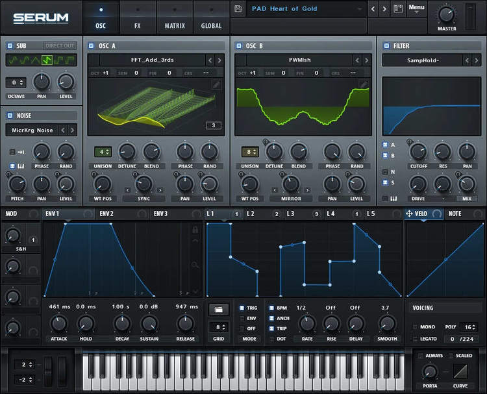
Task: Go to next preset with right arrow
Action: pos(384,9)
